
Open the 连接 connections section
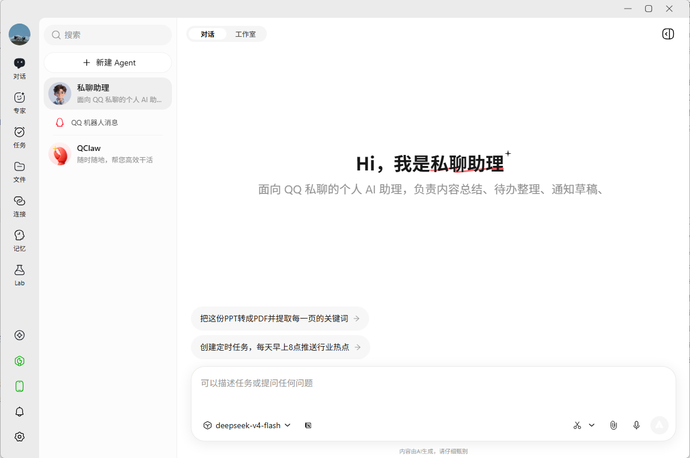(20, 206)
